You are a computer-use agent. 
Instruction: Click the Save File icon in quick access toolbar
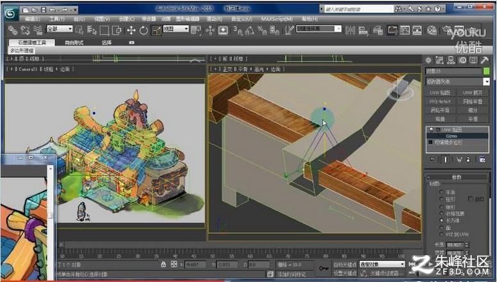coord(44,10)
